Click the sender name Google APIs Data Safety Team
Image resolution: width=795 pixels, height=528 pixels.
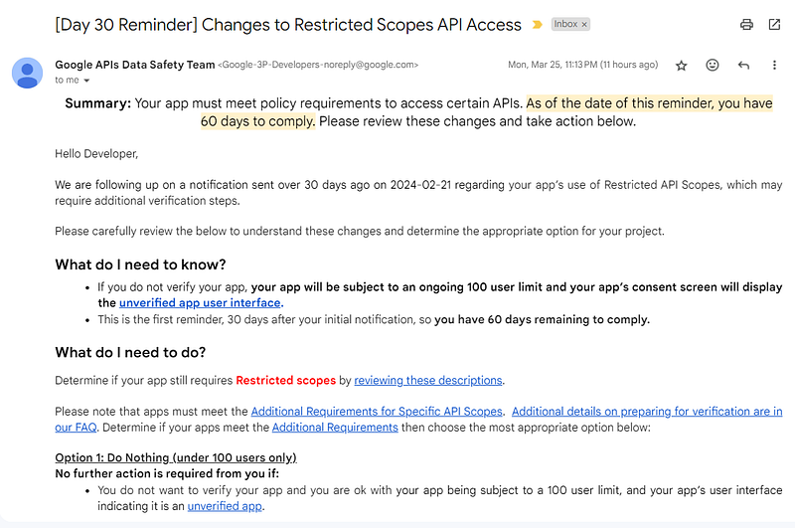pyautogui.click(x=134, y=65)
